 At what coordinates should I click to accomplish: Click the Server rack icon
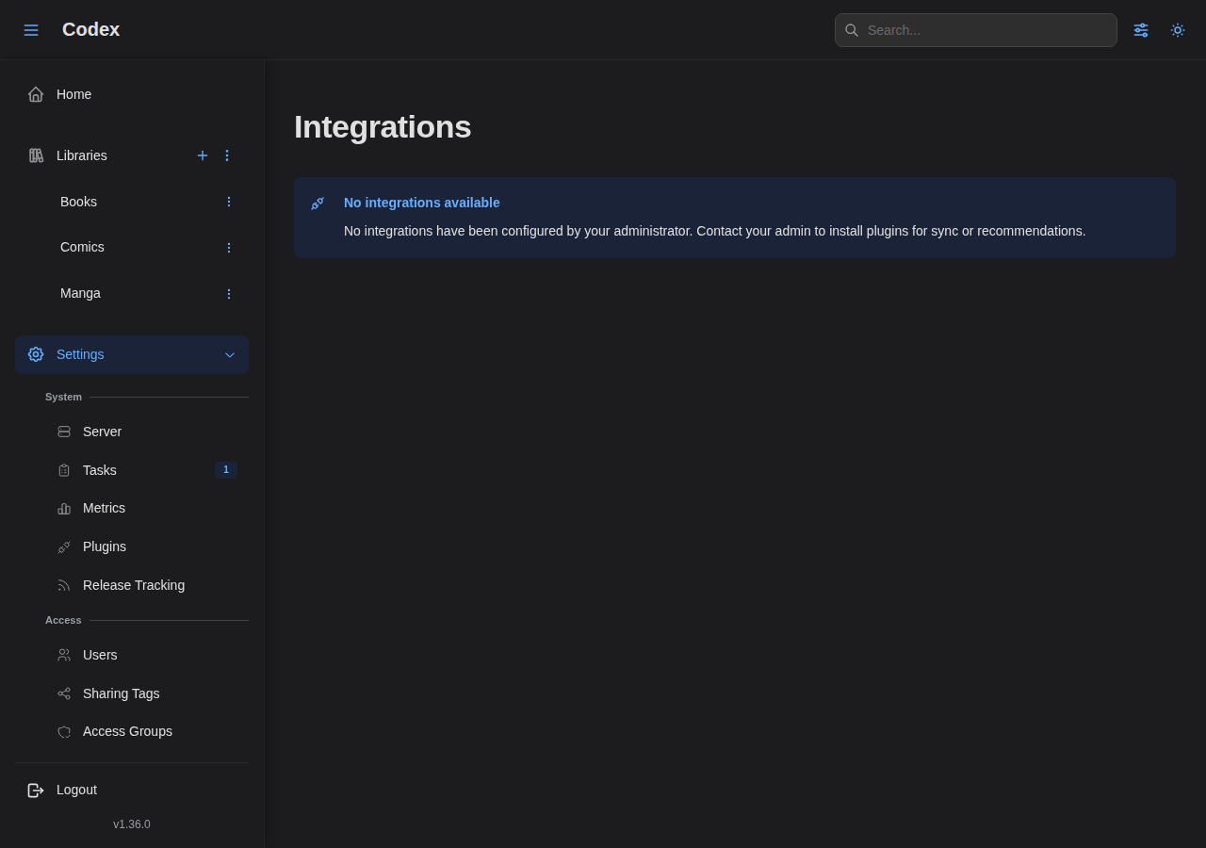point(64,432)
